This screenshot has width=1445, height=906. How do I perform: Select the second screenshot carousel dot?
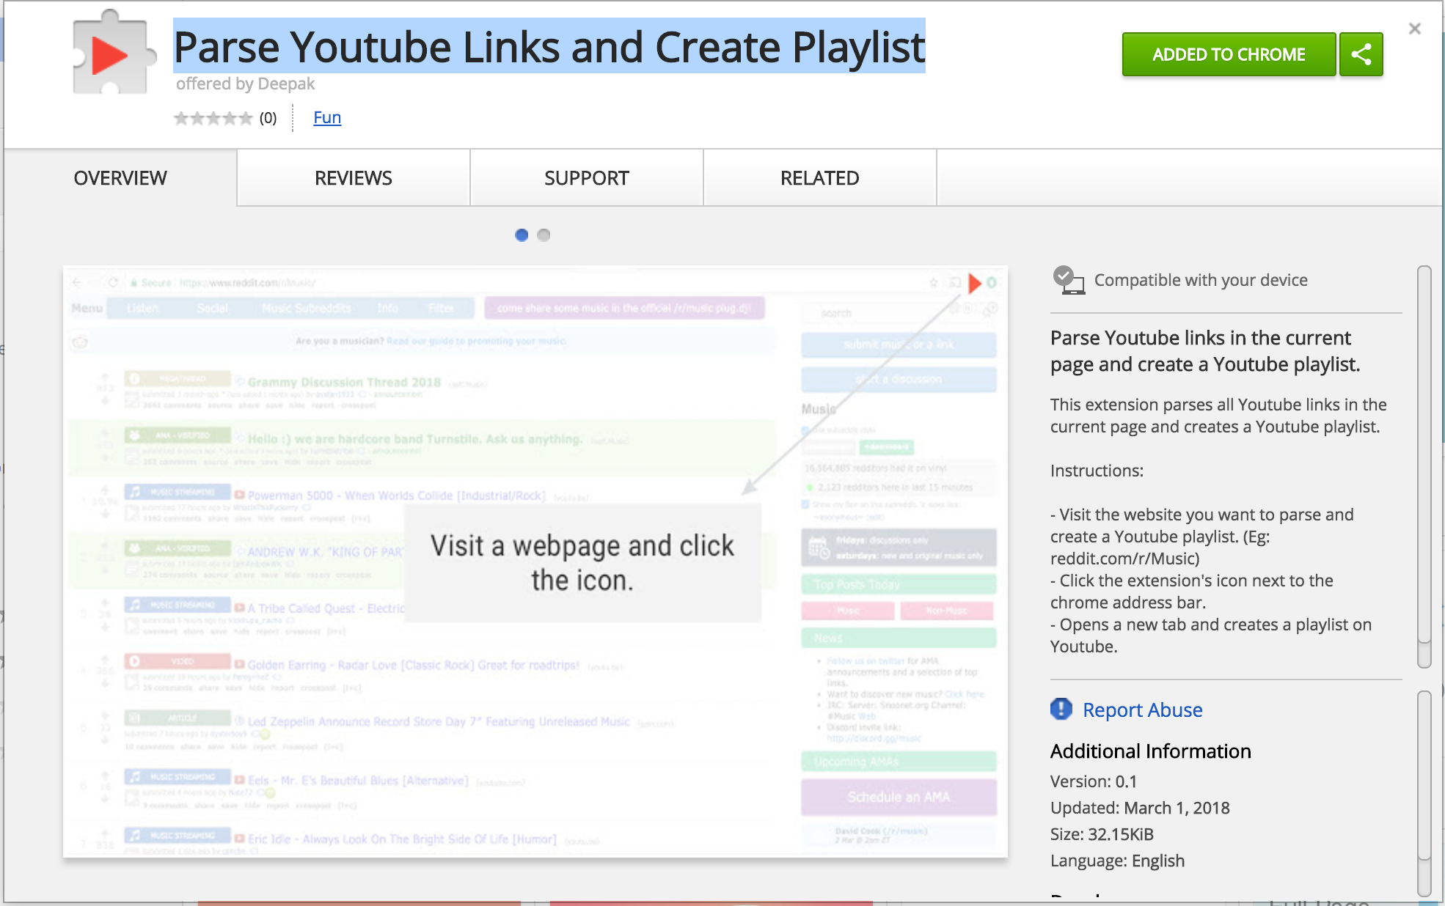[x=544, y=235]
